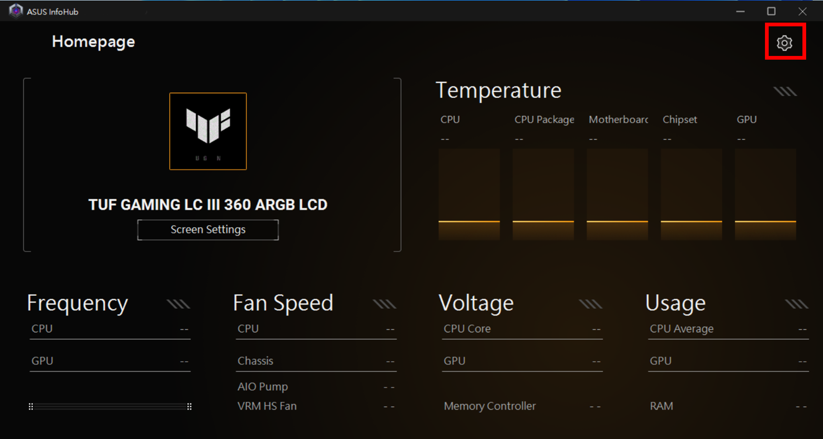Screen dimensions: 823x439
Task: Click the Frequency horizontal scrollbar track
Action: tap(110, 406)
